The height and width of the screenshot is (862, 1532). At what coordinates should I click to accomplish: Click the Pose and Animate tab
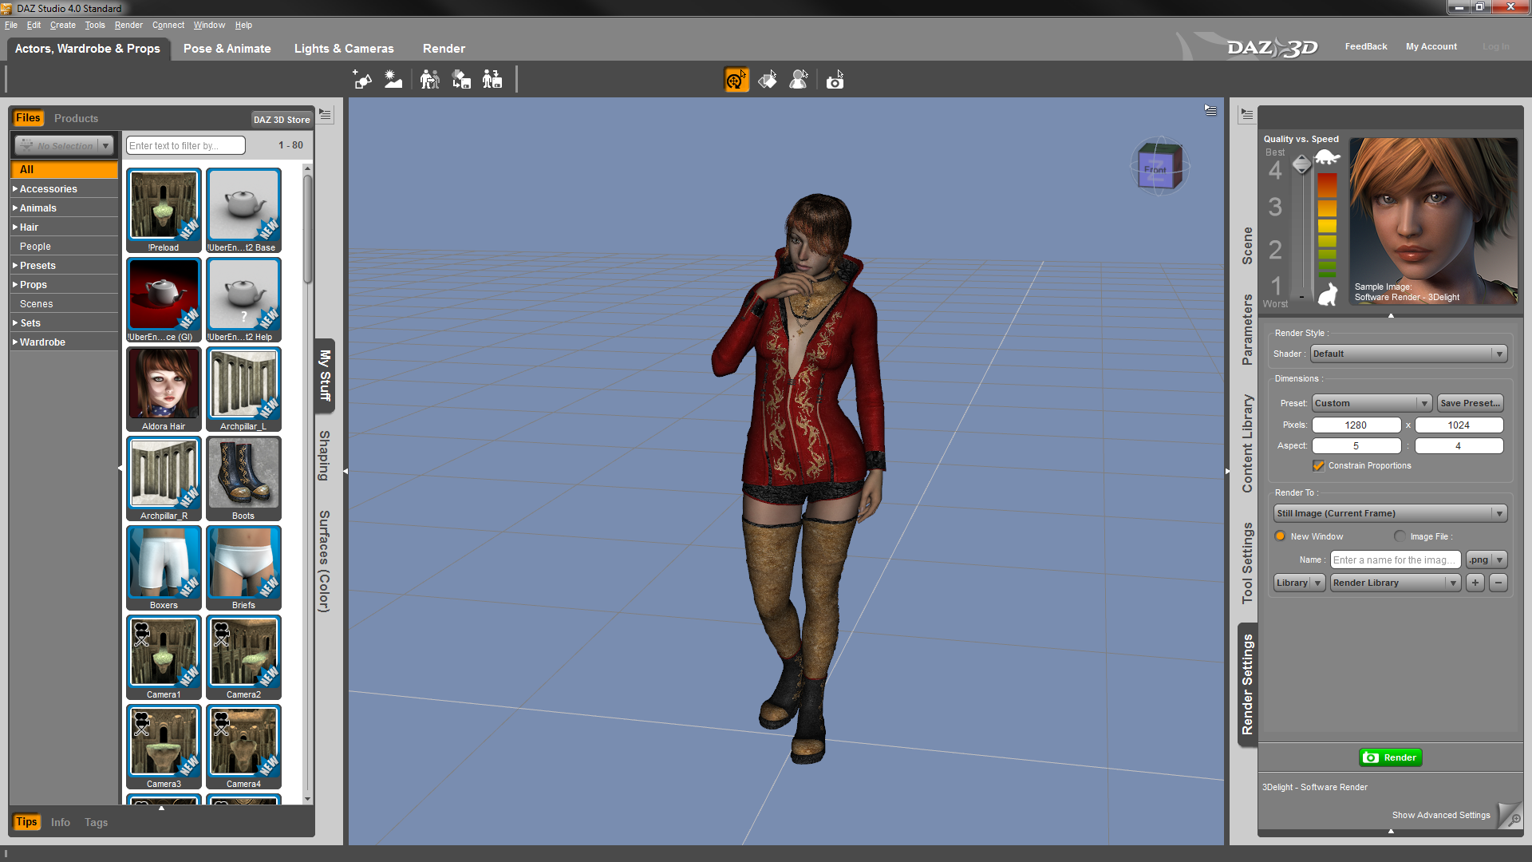[227, 47]
